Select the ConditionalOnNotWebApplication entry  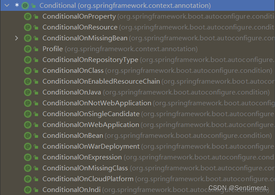[97, 103]
